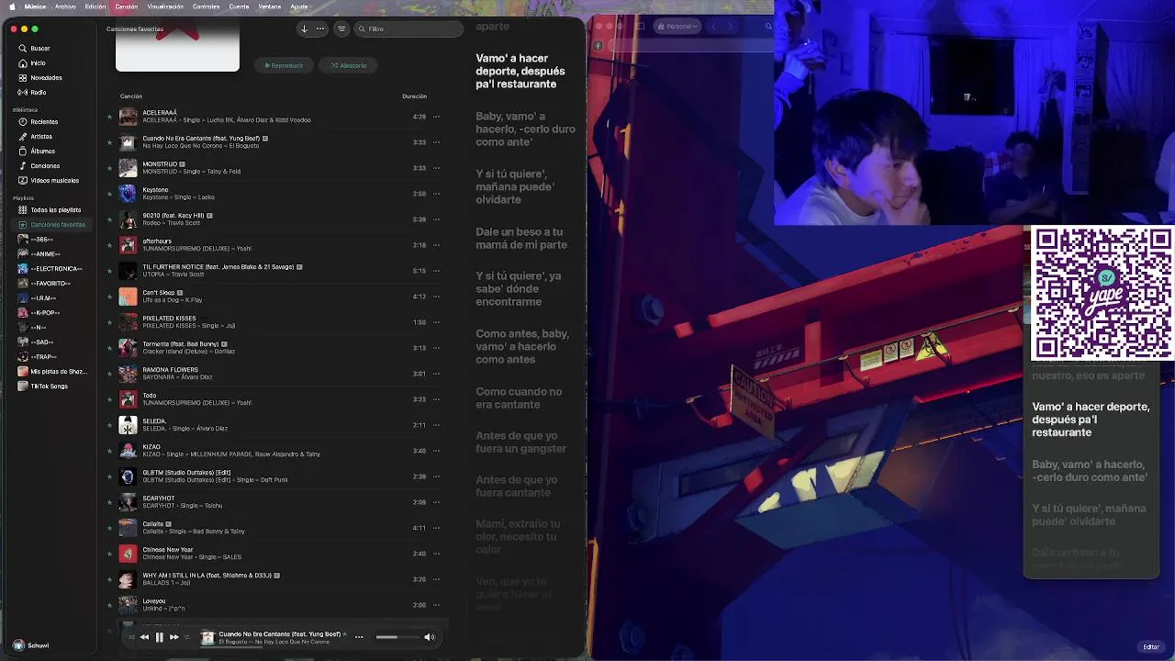Open the Personal dropdown in browser window
Image resolution: width=1175 pixels, height=661 pixels.
point(679,27)
